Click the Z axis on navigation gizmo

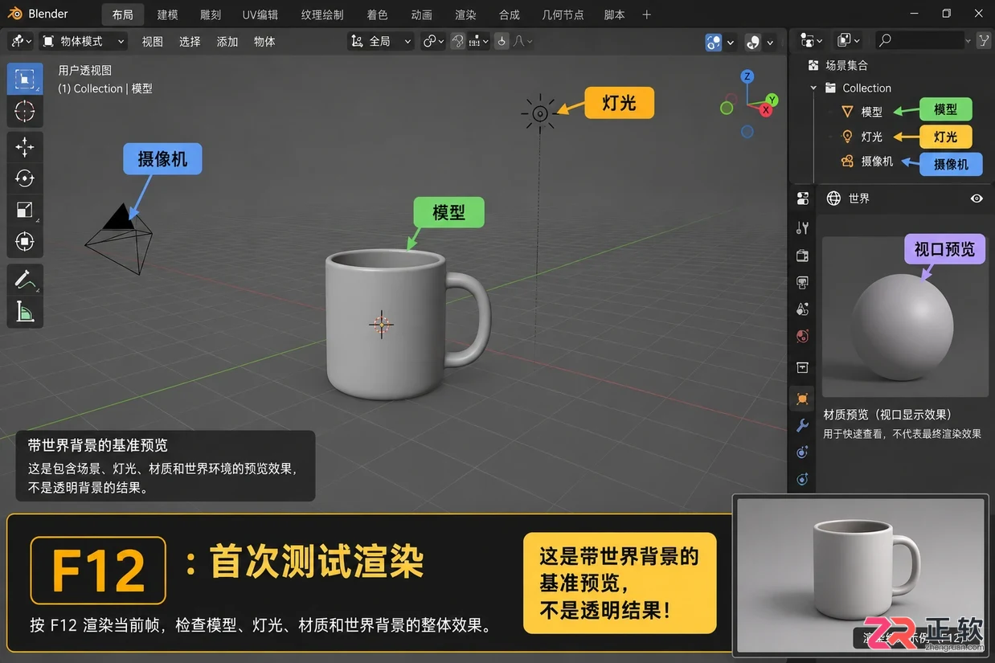click(747, 76)
